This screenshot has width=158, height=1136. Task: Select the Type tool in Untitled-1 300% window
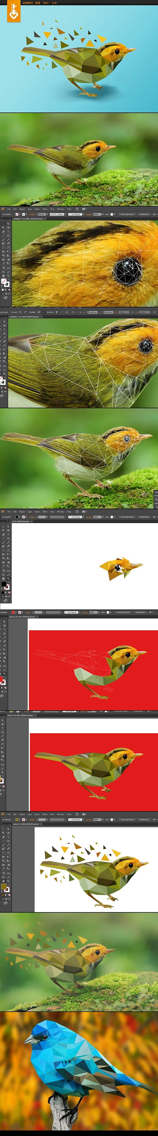(x=8, y=232)
